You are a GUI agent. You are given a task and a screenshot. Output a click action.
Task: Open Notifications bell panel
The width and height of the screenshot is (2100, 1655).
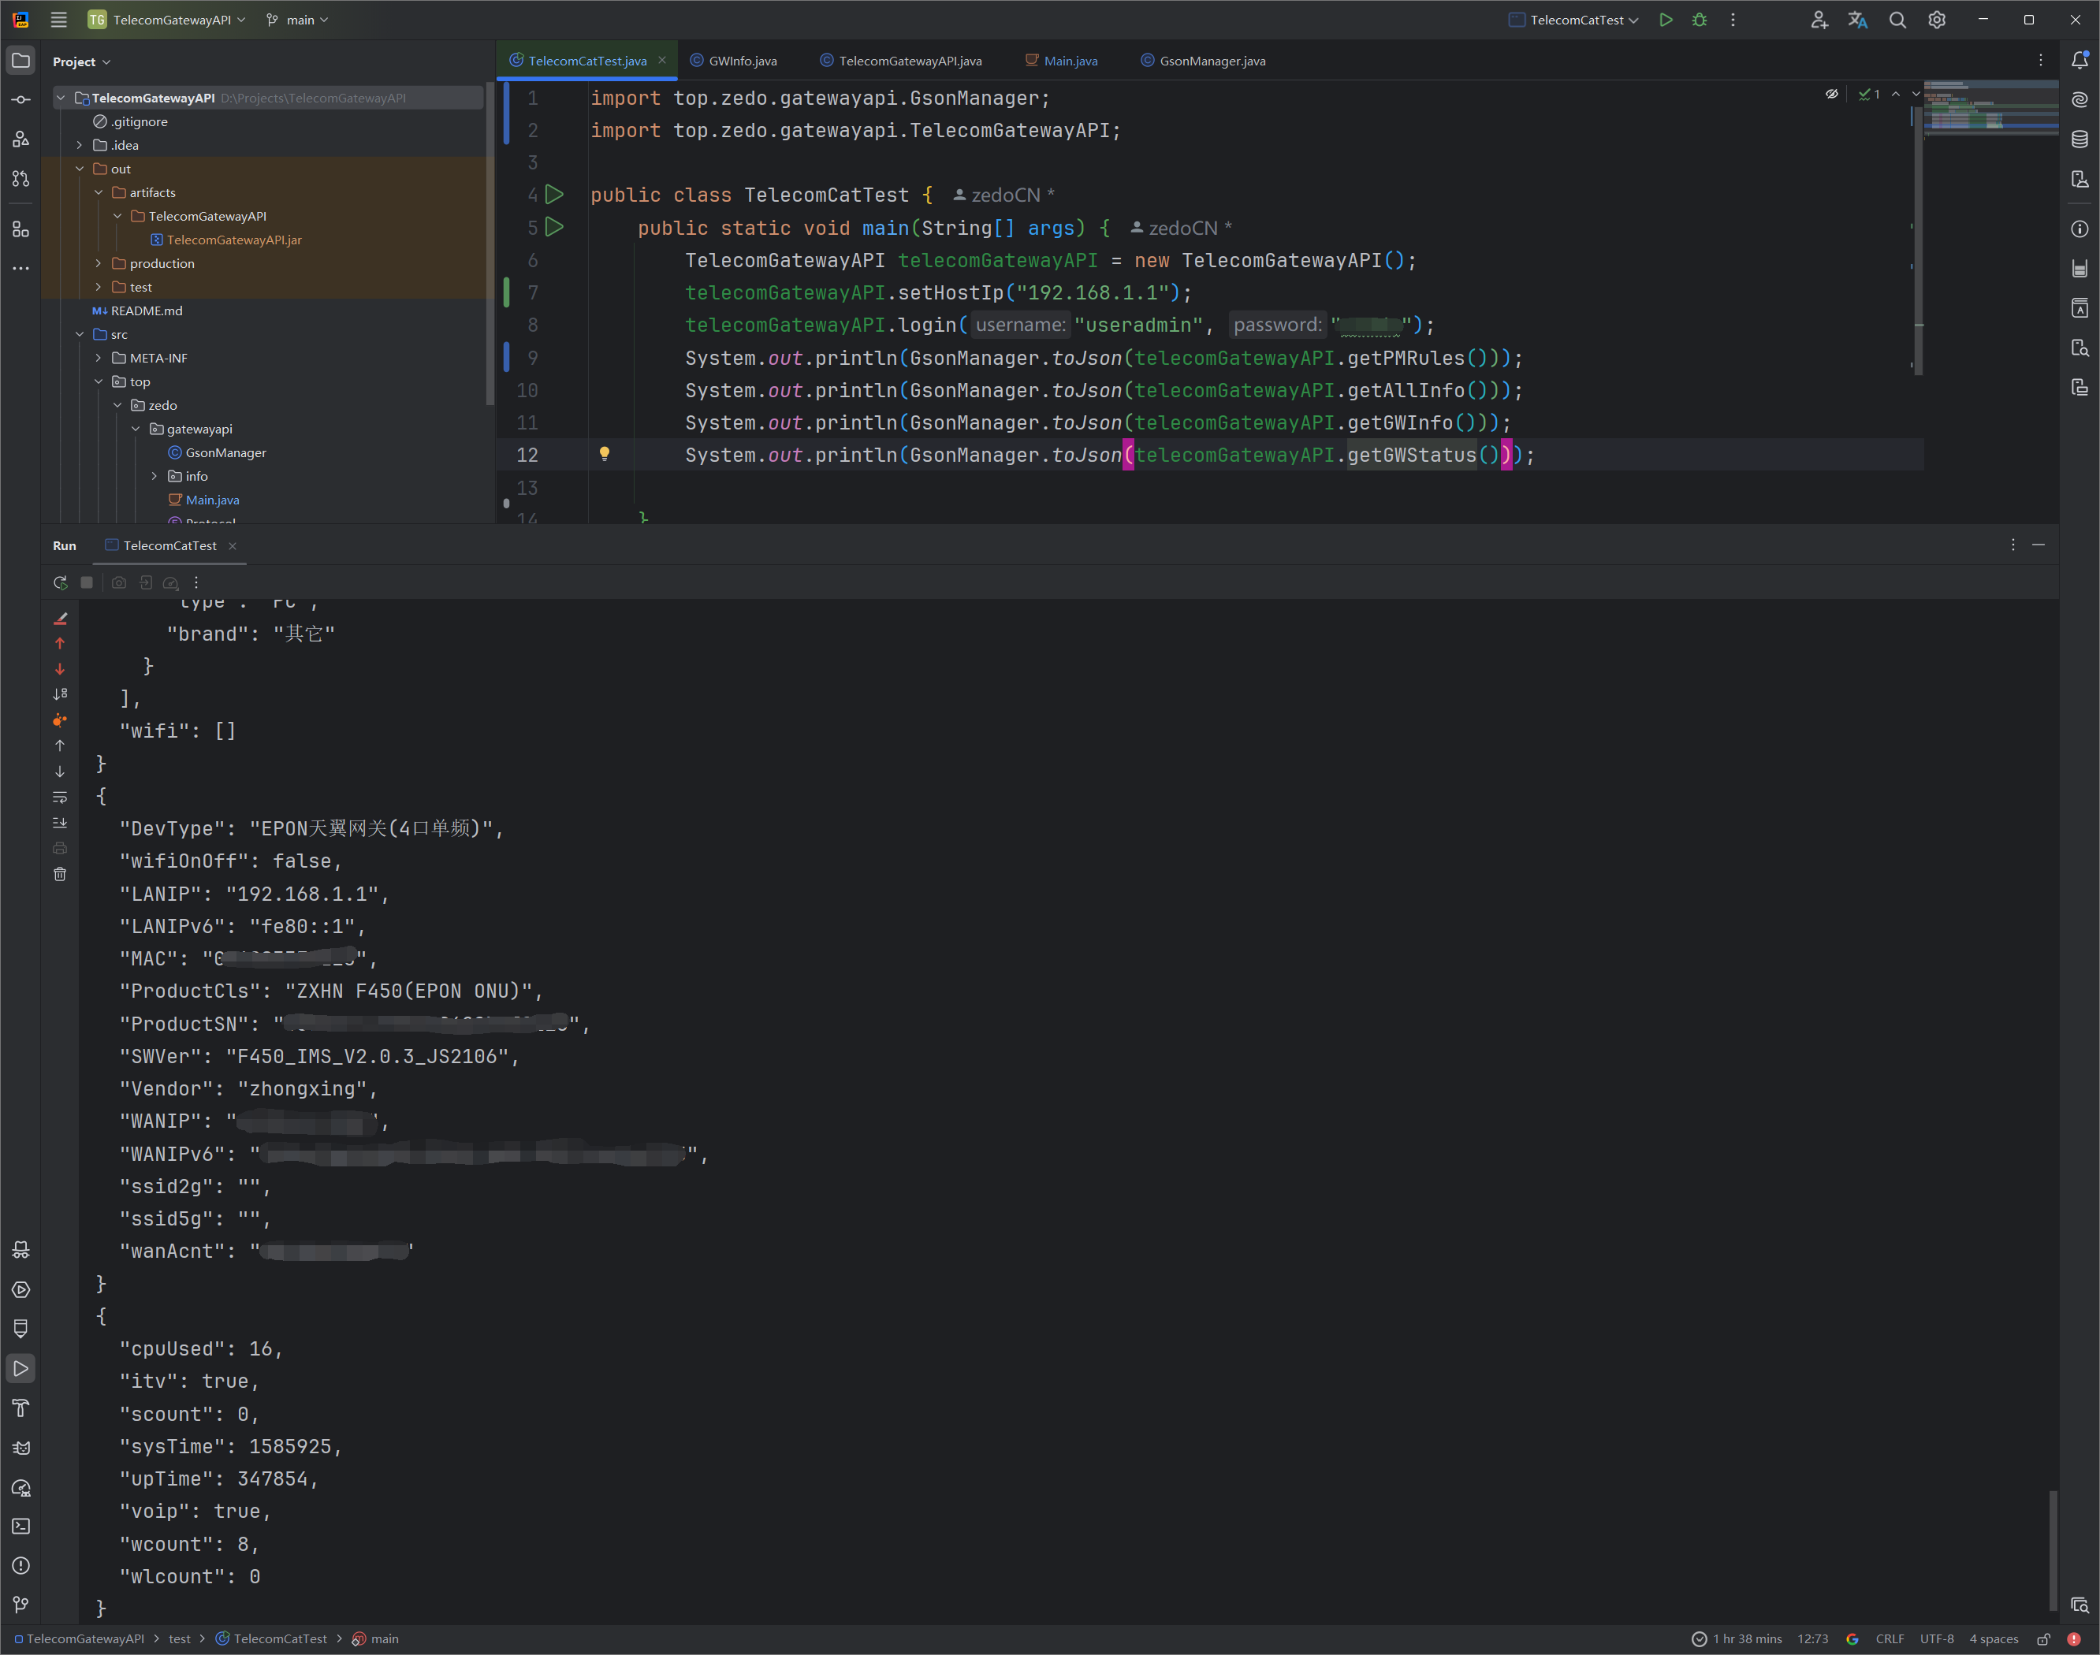click(2079, 60)
